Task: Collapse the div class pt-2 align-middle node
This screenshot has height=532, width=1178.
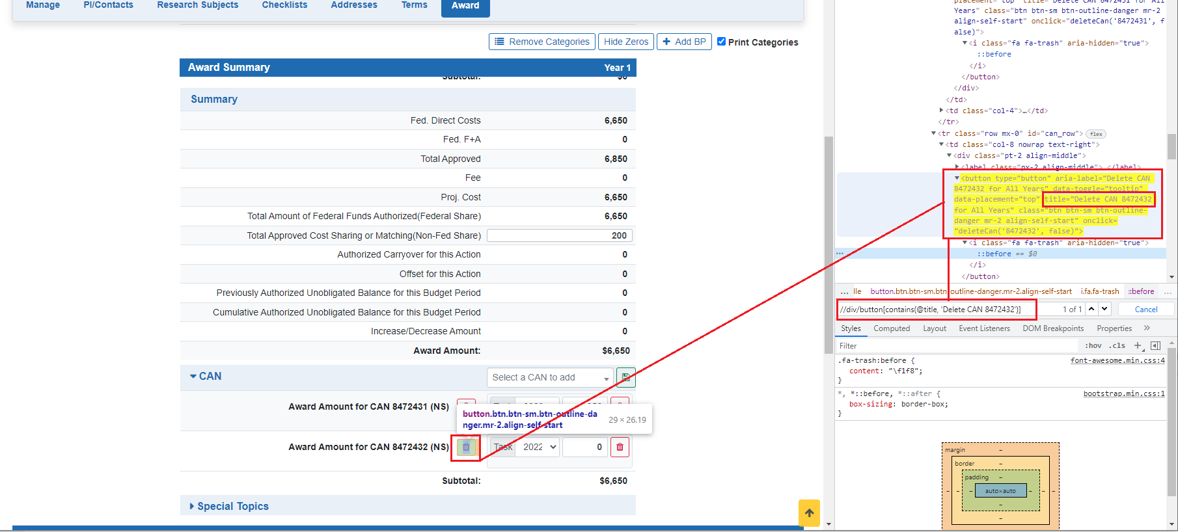Action: click(x=949, y=155)
